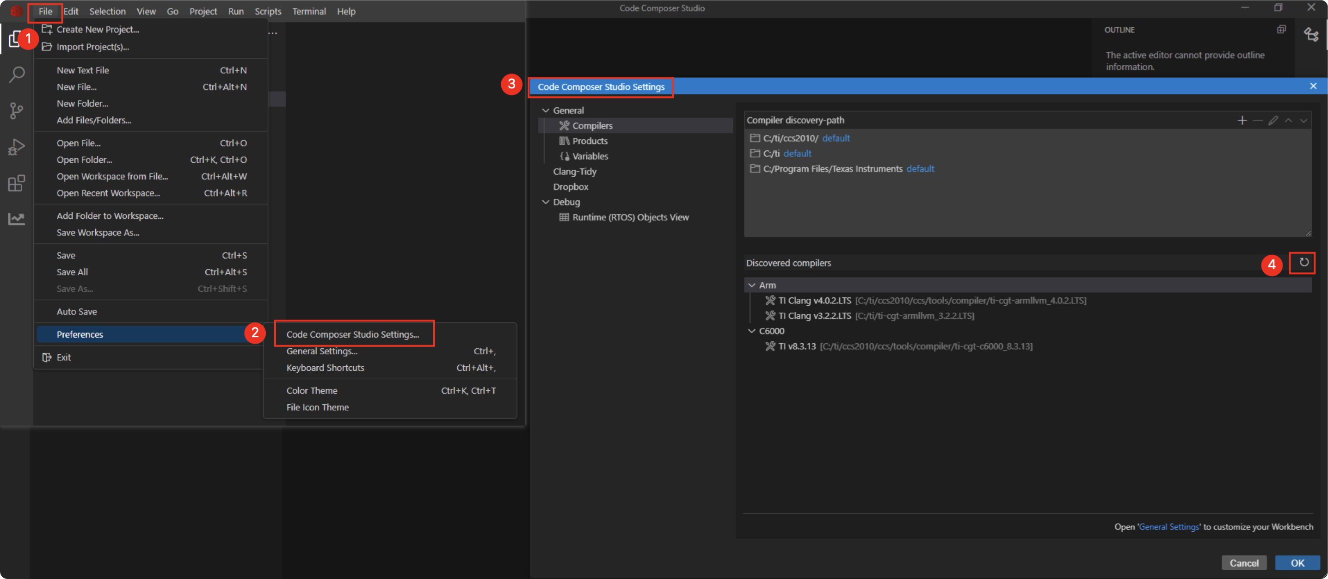This screenshot has height=579, width=1328.
Task: Open the View menu
Action: click(146, 11)
